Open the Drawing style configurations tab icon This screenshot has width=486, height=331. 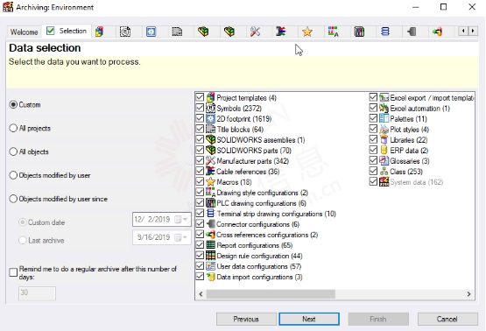tap(334, 32)
